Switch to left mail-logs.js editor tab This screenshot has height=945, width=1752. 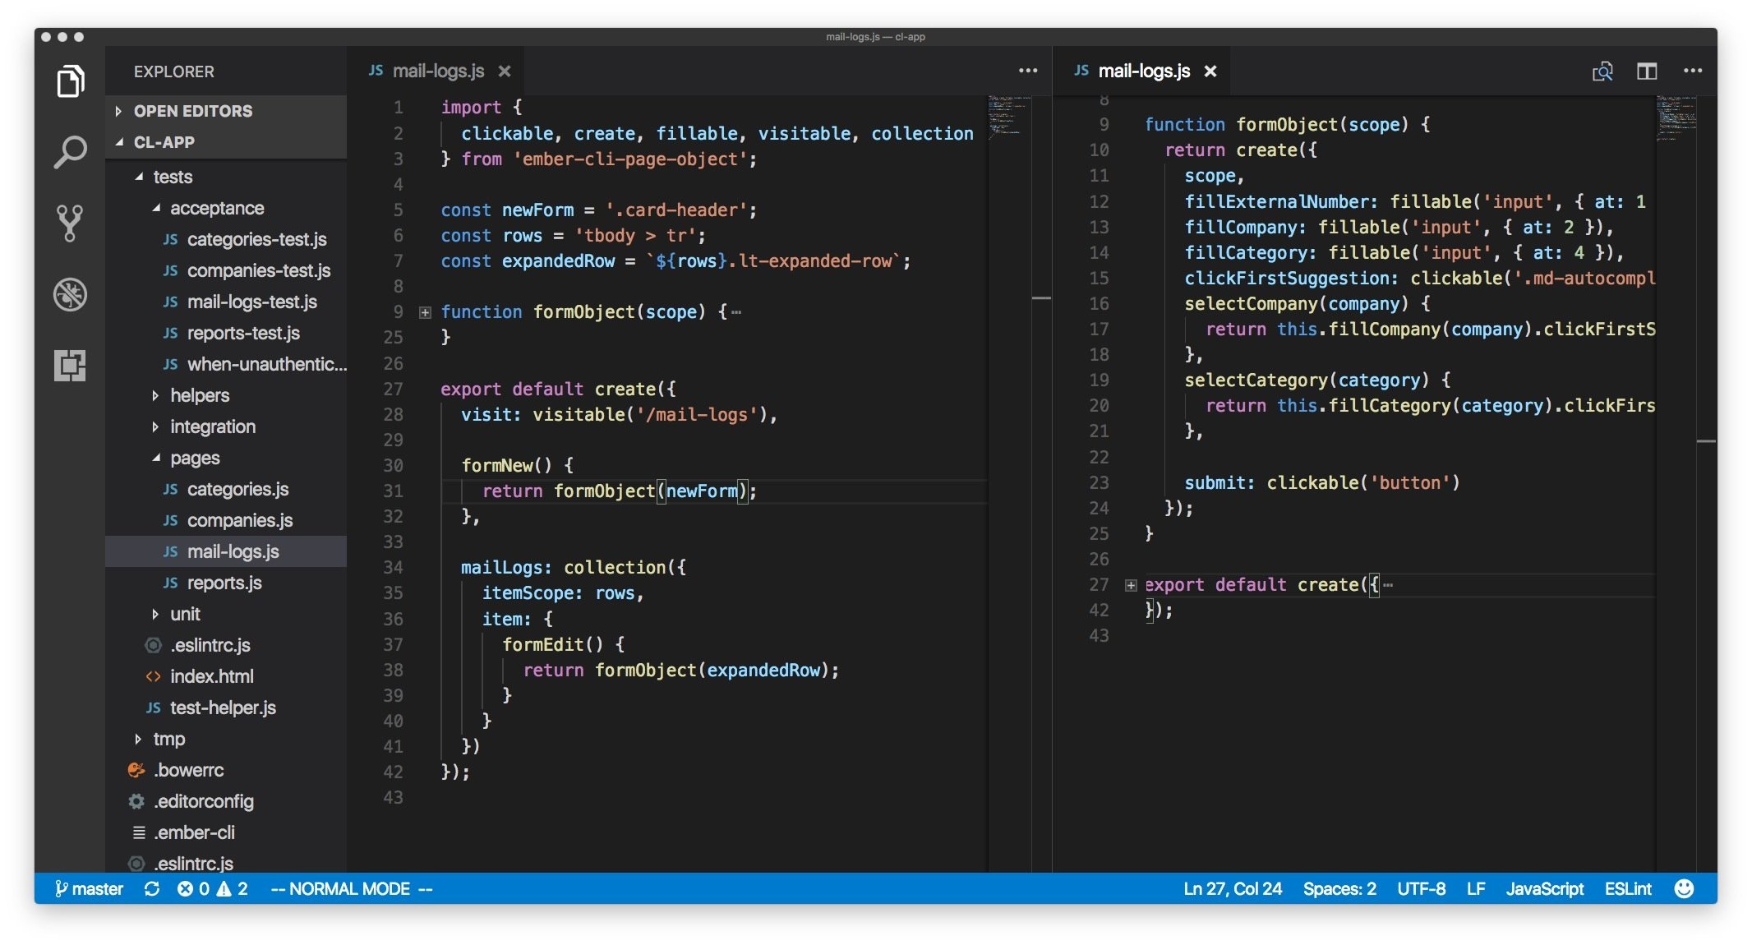point(437,71)
